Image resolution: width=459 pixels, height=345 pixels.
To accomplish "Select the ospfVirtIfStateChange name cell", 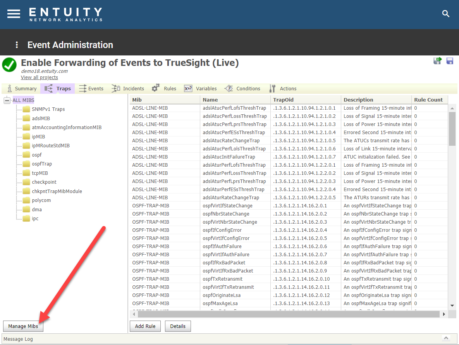I will click(236, 205).
